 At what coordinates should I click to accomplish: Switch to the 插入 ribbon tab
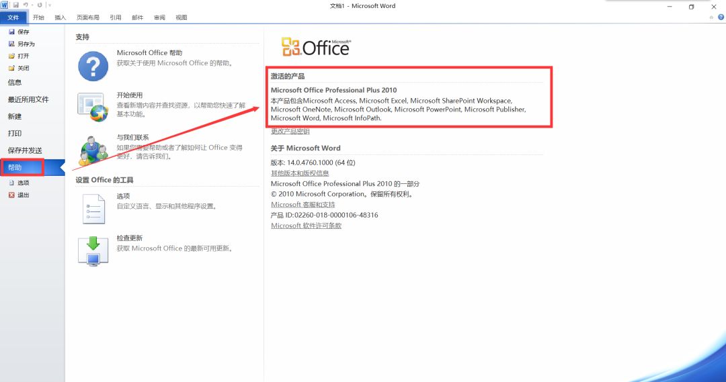61,17
